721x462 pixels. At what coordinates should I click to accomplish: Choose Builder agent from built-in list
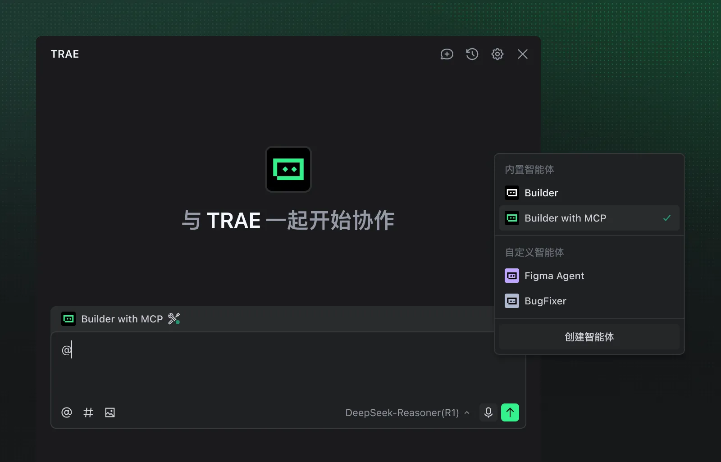click(x=589, y=193)
